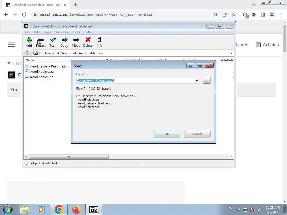Open the Chrome extensions puzzle icon
This screenshot has width=287, height=215.
(254, 15)
